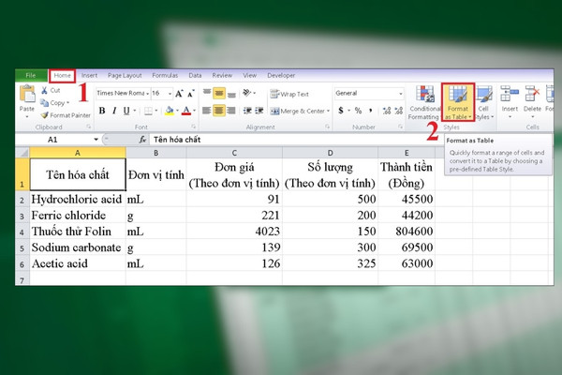The height and width of the screenshot is (375, 562).
Task: Expand the Name Box dropdown
Action: (x=96, y=140)
